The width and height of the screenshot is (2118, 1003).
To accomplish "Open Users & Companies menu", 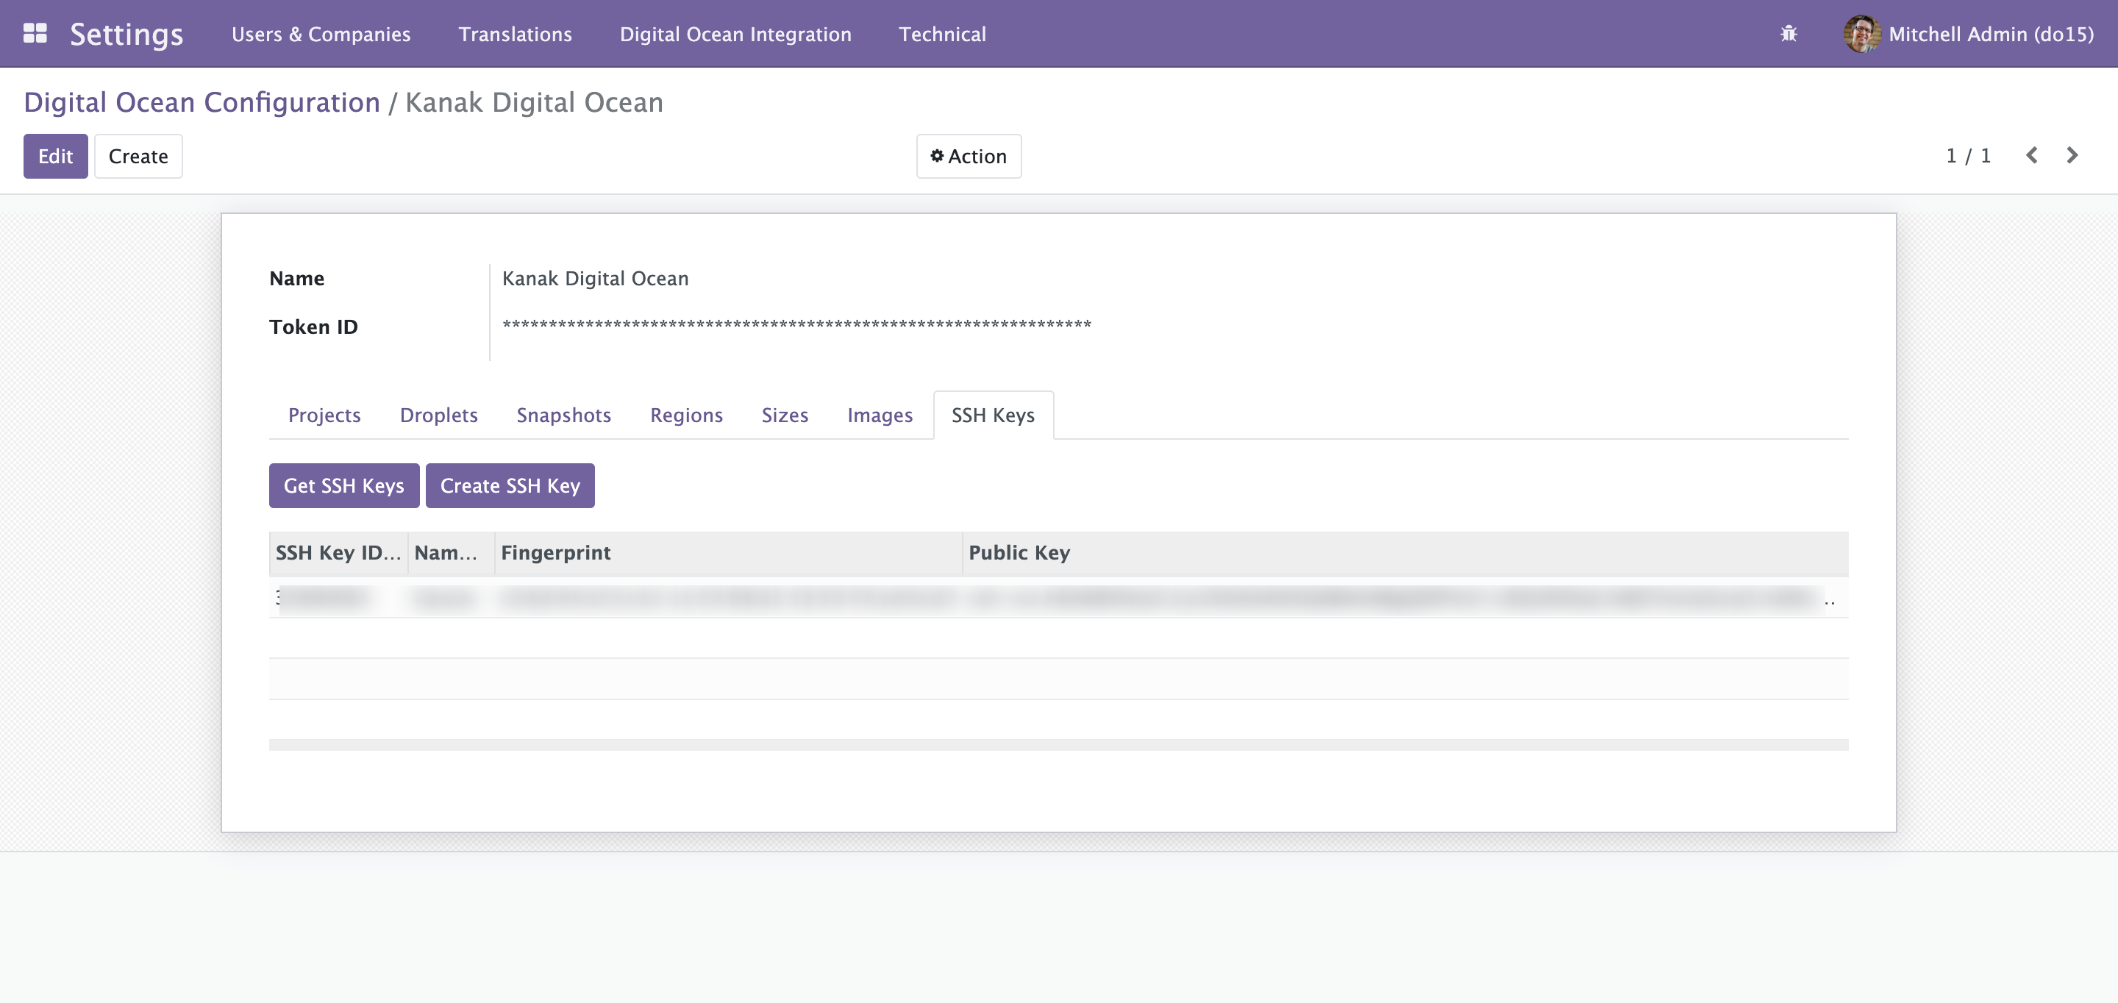I will (321, 34).
